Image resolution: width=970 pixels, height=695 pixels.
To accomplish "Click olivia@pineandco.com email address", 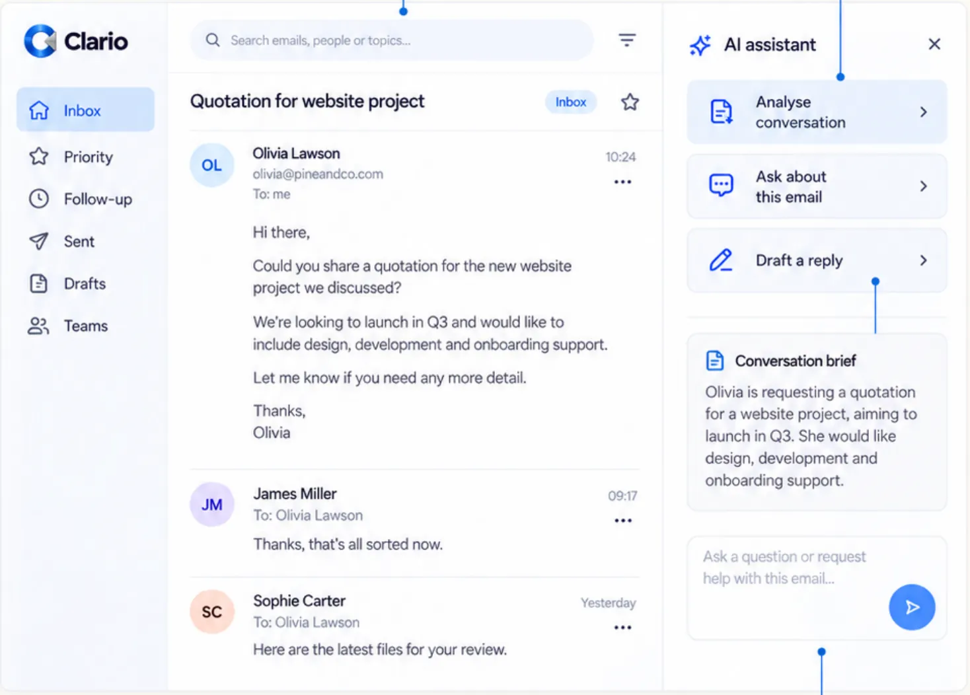I will pyautogui.click(x=318, y=174).
